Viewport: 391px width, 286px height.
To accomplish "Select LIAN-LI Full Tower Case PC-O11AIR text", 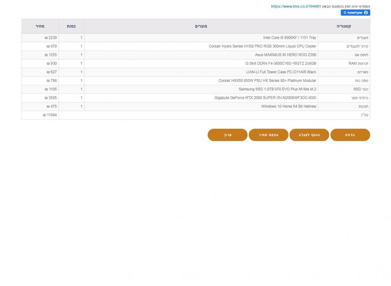I will tap(281, 72).
